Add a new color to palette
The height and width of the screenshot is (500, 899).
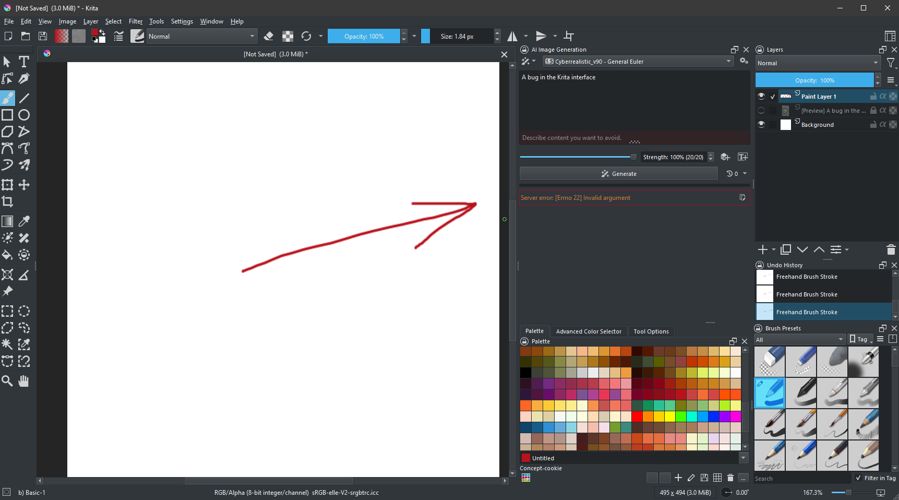pos(678,478)
